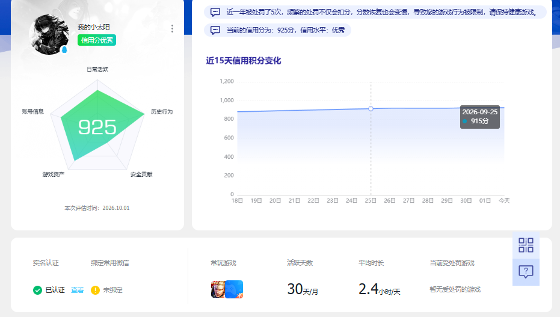Image resolution: width=560 pixels, height=317 pixels.
Task: Click the green verified check icon
Action: pos(37,290)
